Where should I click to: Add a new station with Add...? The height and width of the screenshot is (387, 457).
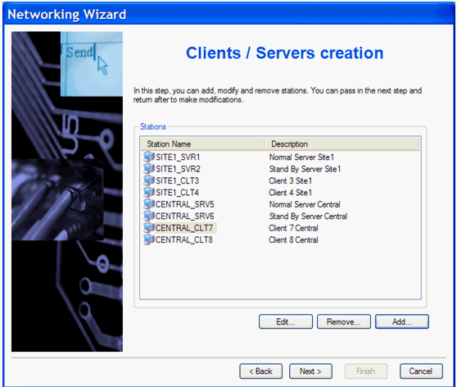(x=402, y=321)
